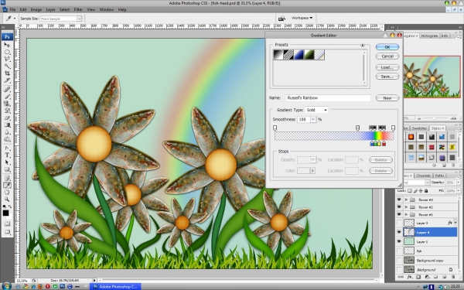The height and width of the screenshot is (290, 464).
Task: Click the Load... button
Action: tap(387, 67)
